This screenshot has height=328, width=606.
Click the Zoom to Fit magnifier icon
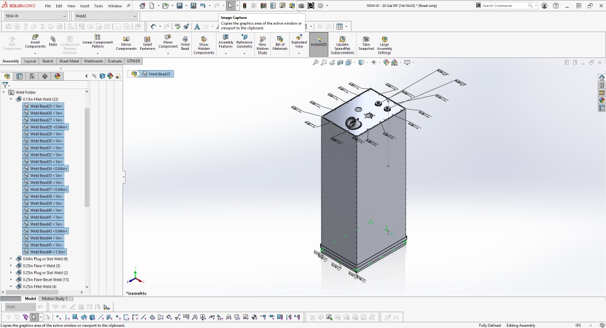(x=316, y=62)
